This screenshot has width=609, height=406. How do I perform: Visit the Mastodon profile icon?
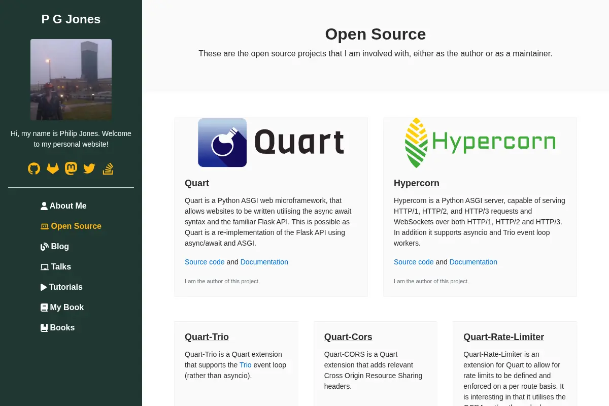click(x=71, y=168)
